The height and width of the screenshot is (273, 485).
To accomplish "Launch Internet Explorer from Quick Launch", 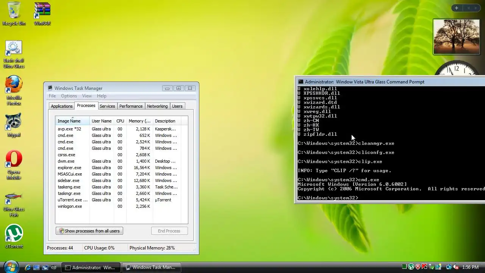I will click(x=28, y=267).
